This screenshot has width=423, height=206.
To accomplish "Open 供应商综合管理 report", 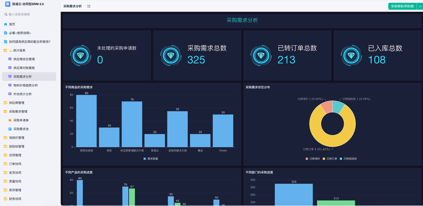I will pyautogui.click(x=29, y=59).
